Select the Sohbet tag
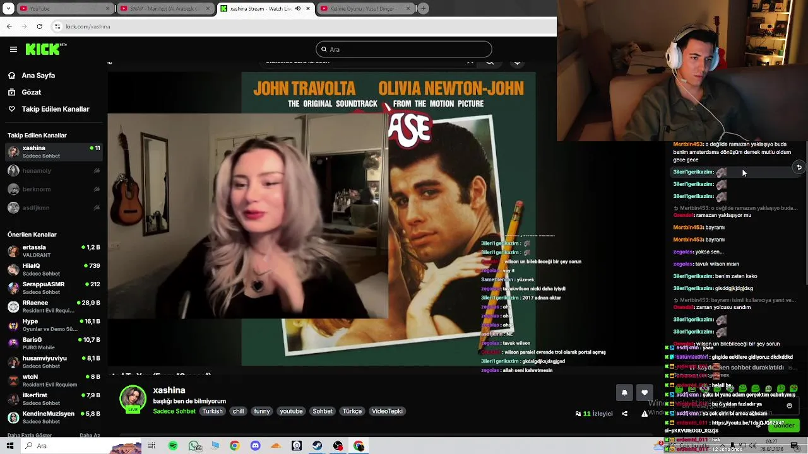Screen dimensions: 808x454 pos(323,411)
